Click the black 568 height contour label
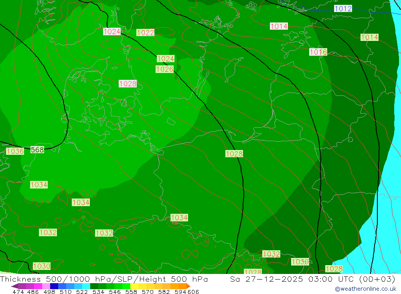The width and height of the screenshot is (401, 294). tap(37, 150)
